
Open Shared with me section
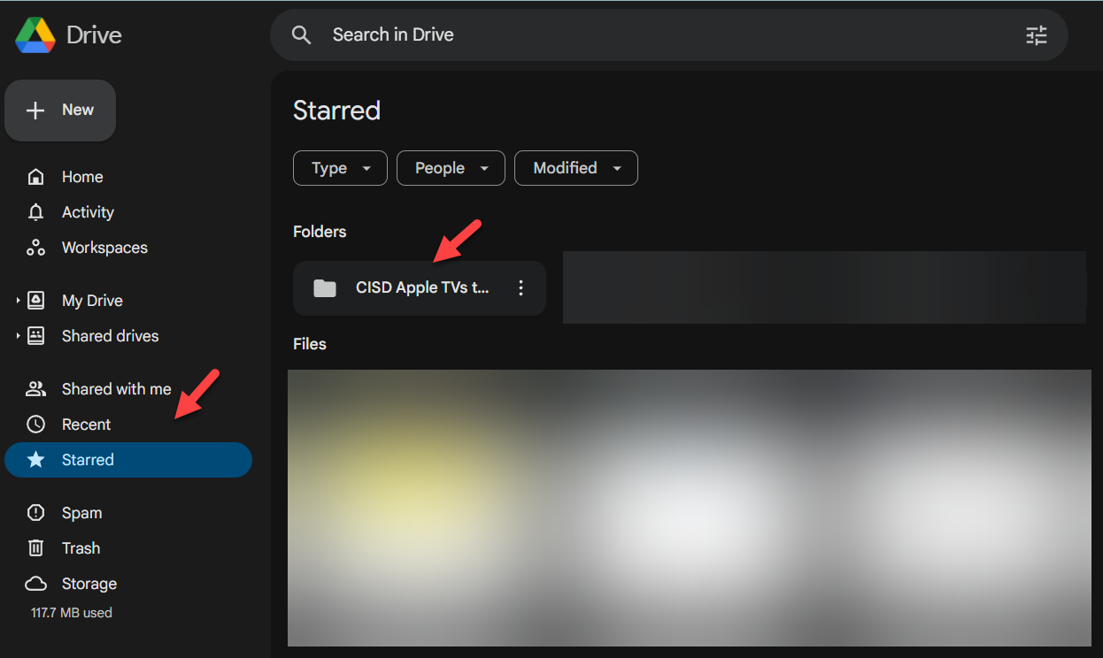pos(115,389)
